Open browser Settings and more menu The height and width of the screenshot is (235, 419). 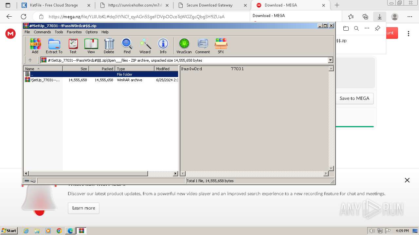410,17
